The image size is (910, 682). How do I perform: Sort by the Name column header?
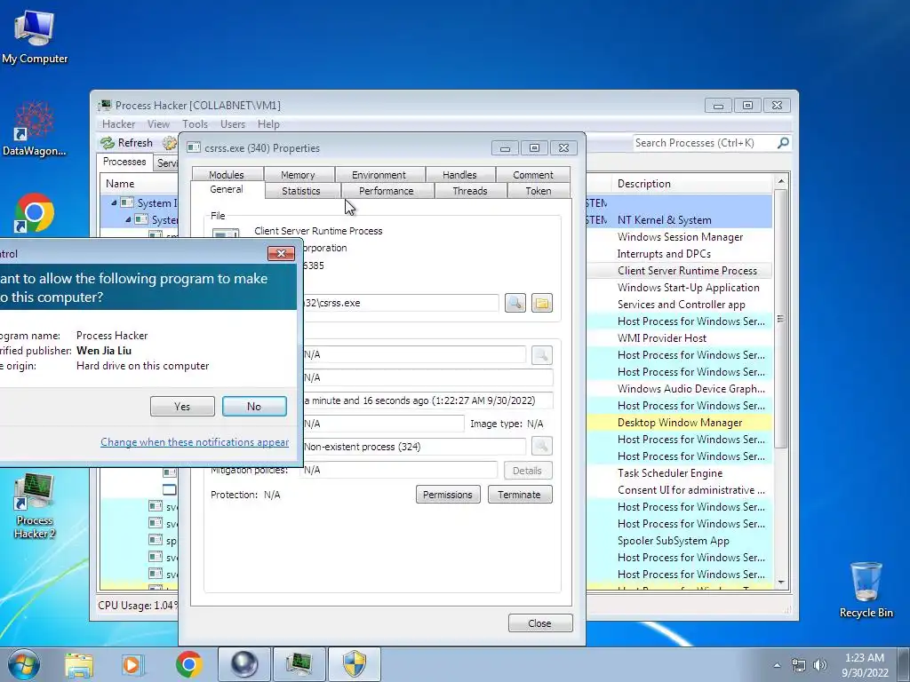click(140, 184)
